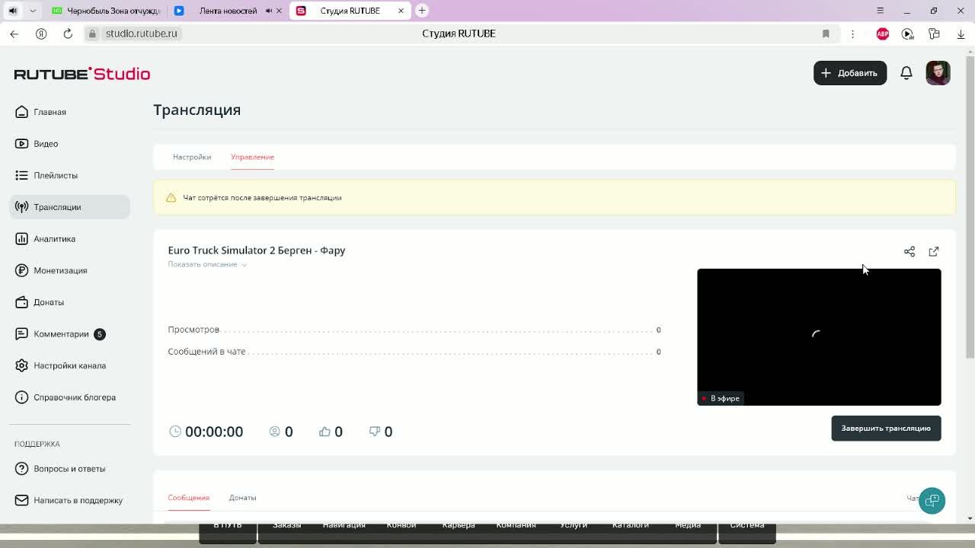Click the stream title Euro Truck Simulator 2
The width and height of the screenshot is (975, 548).
pos(257,250)
